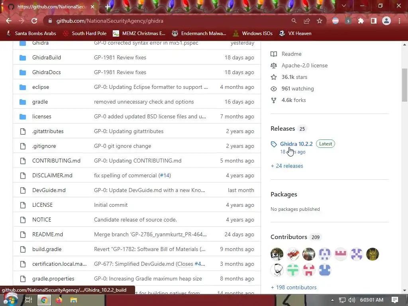Open DevGuide.md file

[x=49, y=190]
